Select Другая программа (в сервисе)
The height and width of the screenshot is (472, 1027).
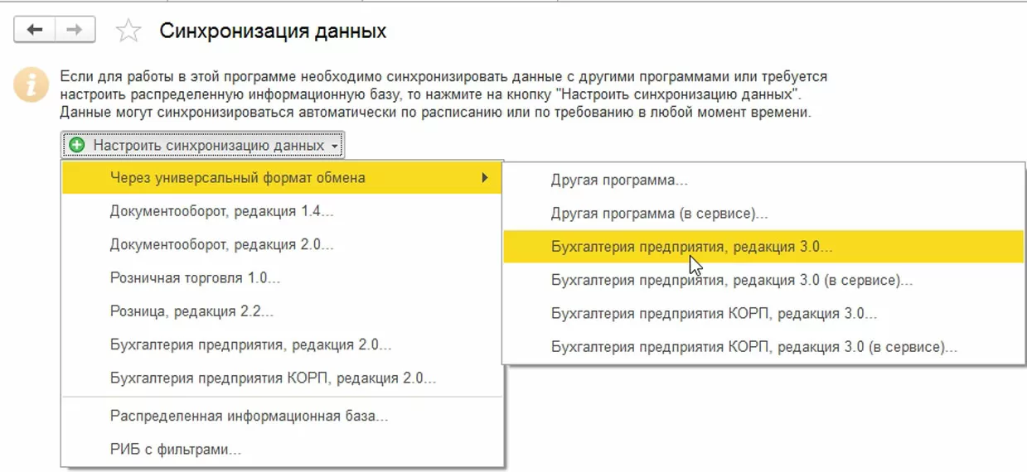click(x=763, y=213)
